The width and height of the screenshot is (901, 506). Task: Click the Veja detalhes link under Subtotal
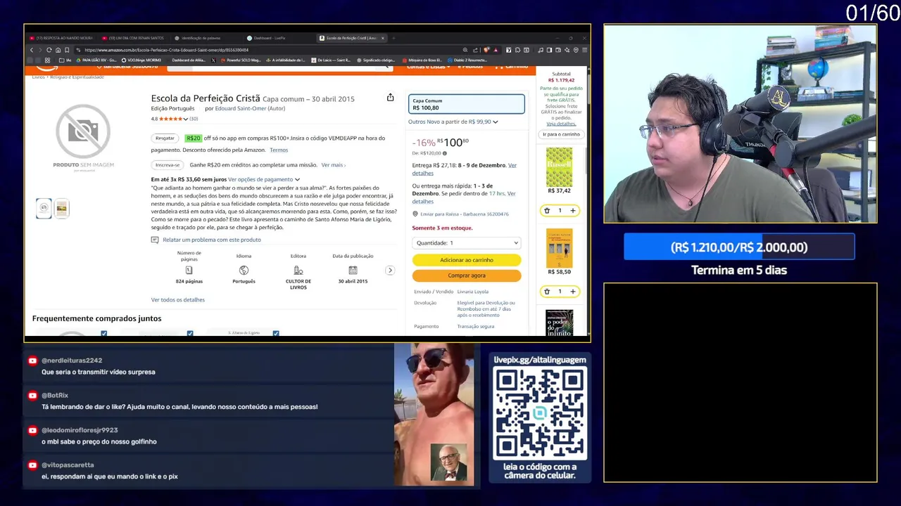561,124
